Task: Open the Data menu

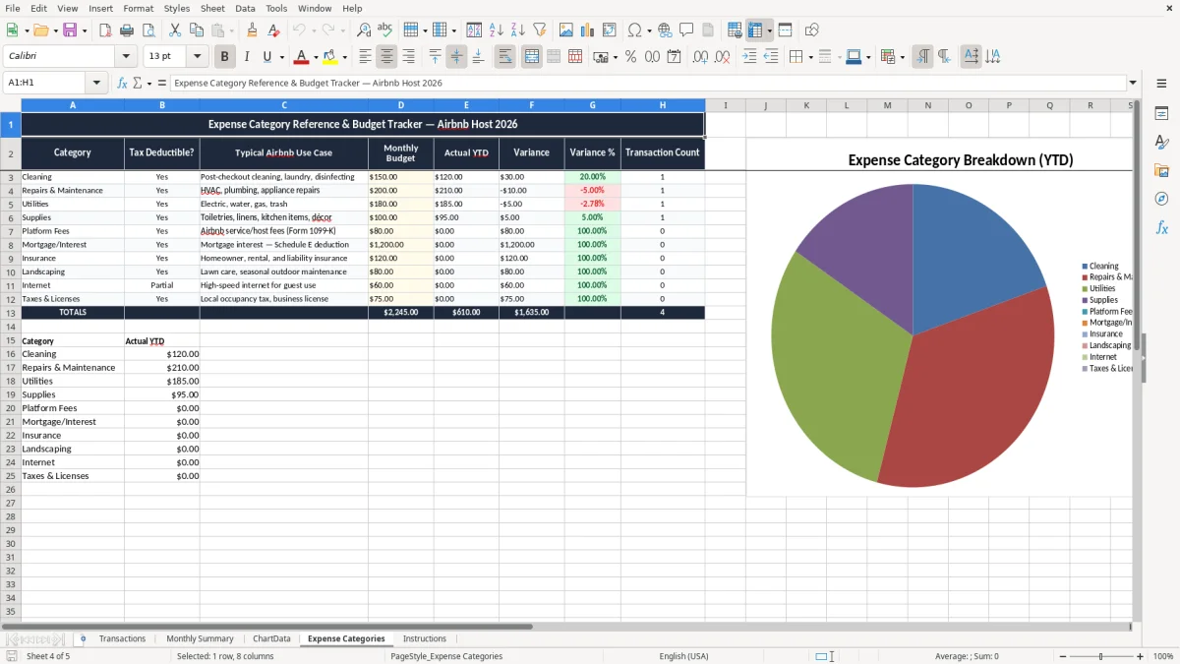Action: 245,8
